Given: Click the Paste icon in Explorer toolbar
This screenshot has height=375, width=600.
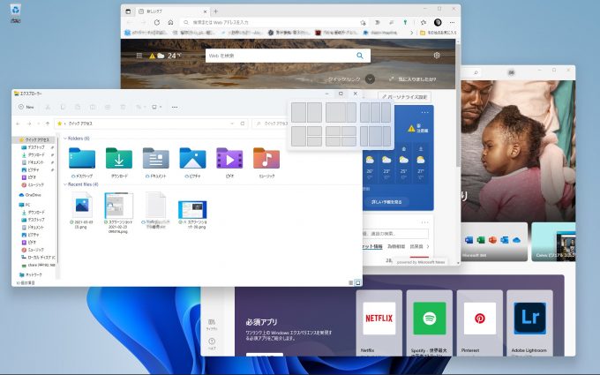Looking at the screenshot, I should click(x=78, y=107).
